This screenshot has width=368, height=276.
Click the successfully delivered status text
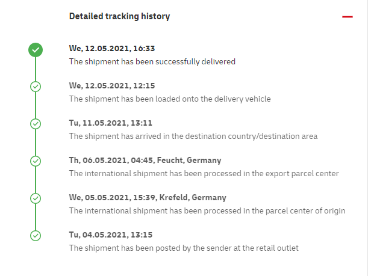pyautogui.click(x=152, y=61)
